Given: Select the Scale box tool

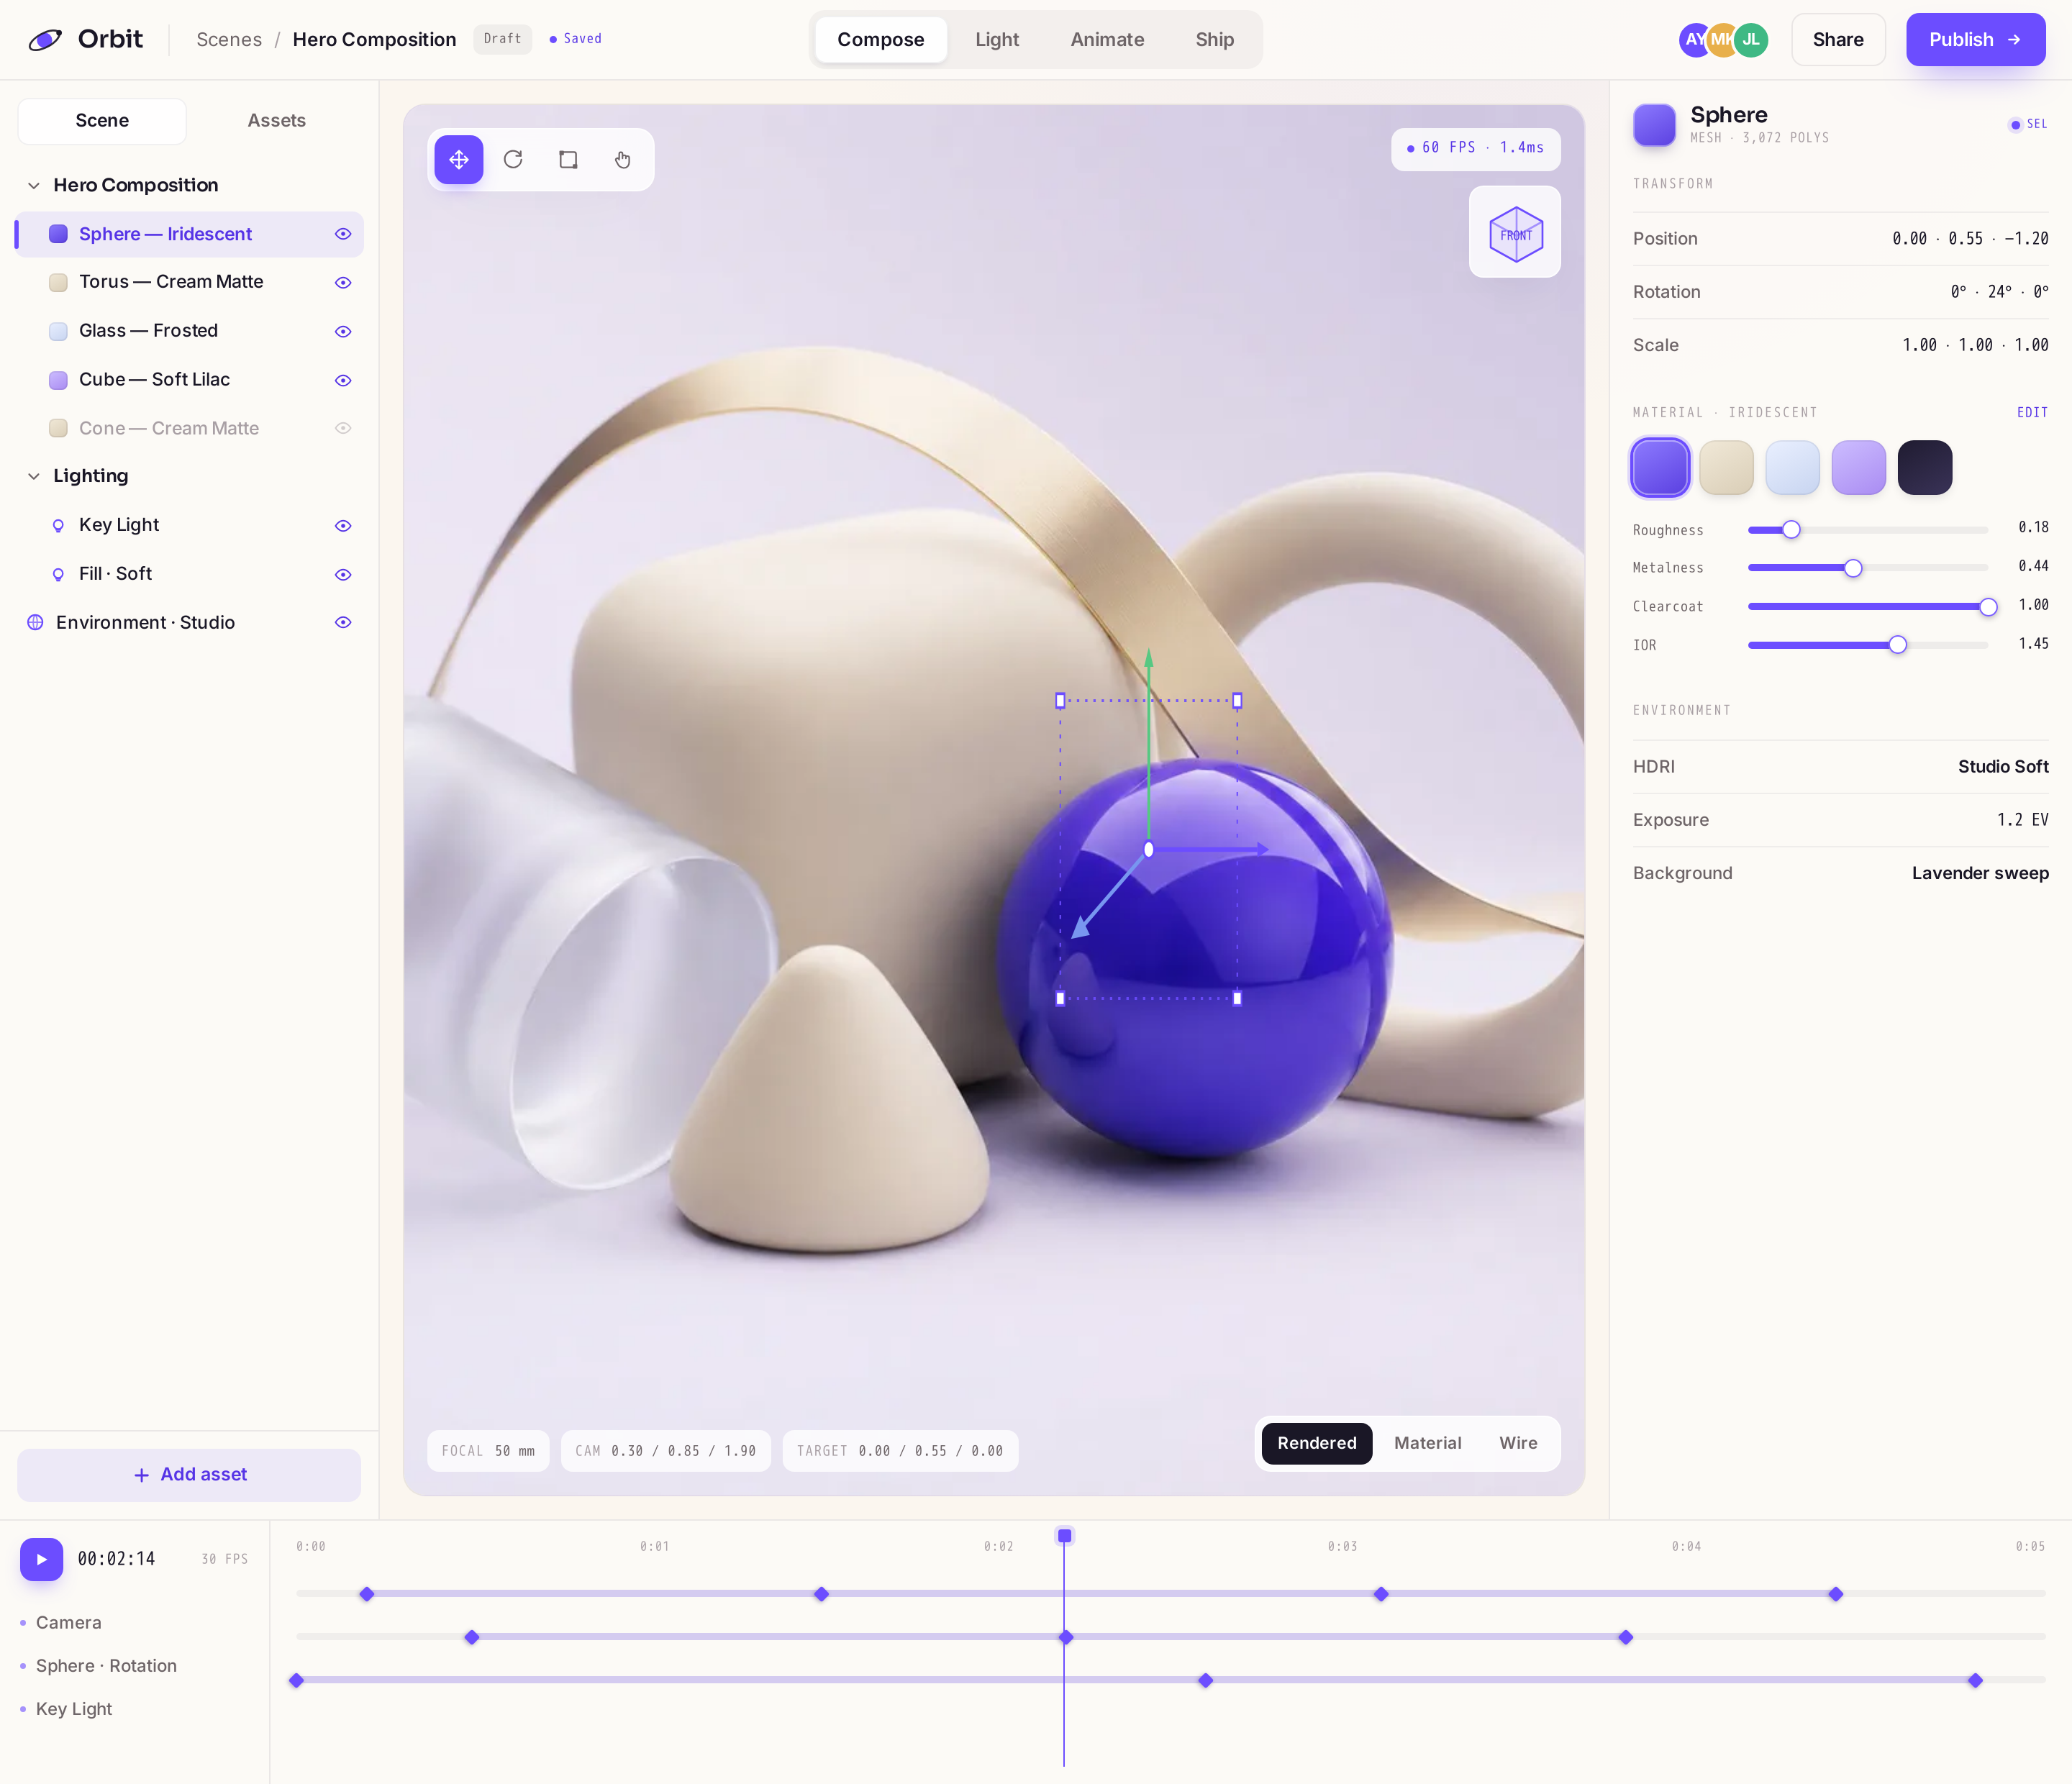Looking at the screenshot, I should click(x=568, y=160).
